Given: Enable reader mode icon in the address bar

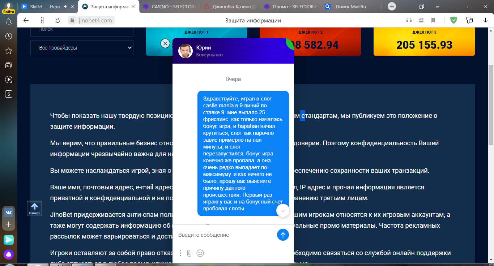Looking at the screenshot, I should 421,20.
